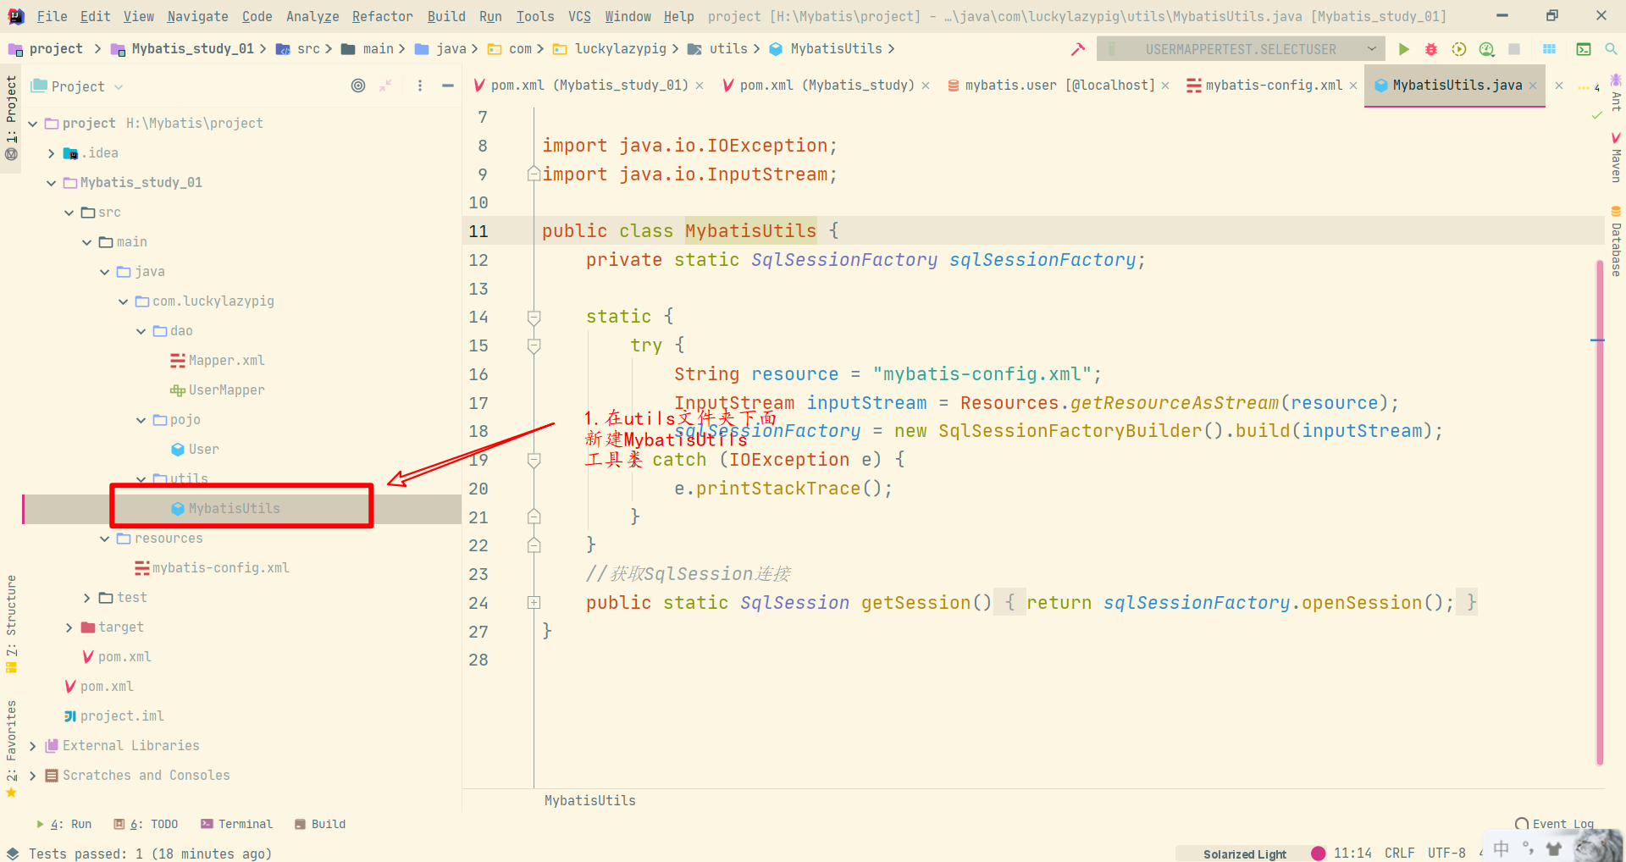Open the Terminal tool window

236,824
